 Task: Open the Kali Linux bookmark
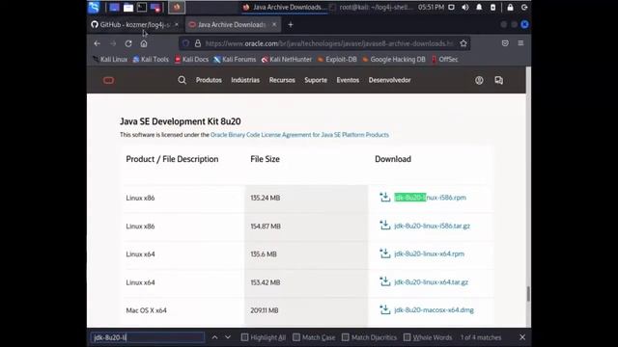pos(110,60)
